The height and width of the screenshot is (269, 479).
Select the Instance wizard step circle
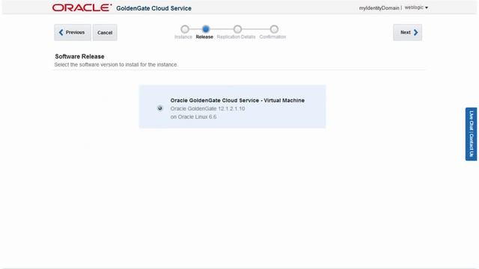point(185,29)
